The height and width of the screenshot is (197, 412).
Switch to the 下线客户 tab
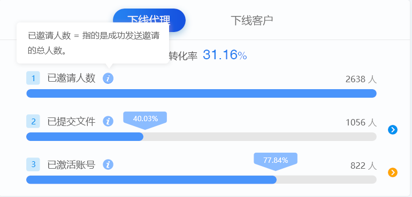[251, 20]
